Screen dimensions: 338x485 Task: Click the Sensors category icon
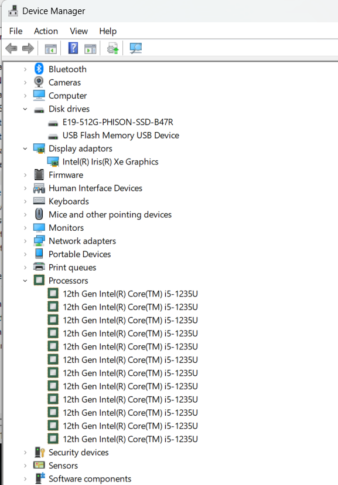point(39,465)
